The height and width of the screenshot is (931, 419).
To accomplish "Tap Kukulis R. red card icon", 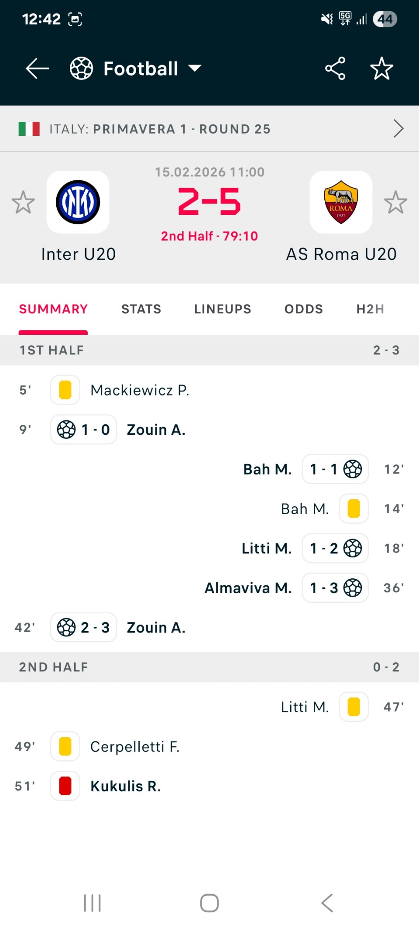I will (x=65, y=786).
